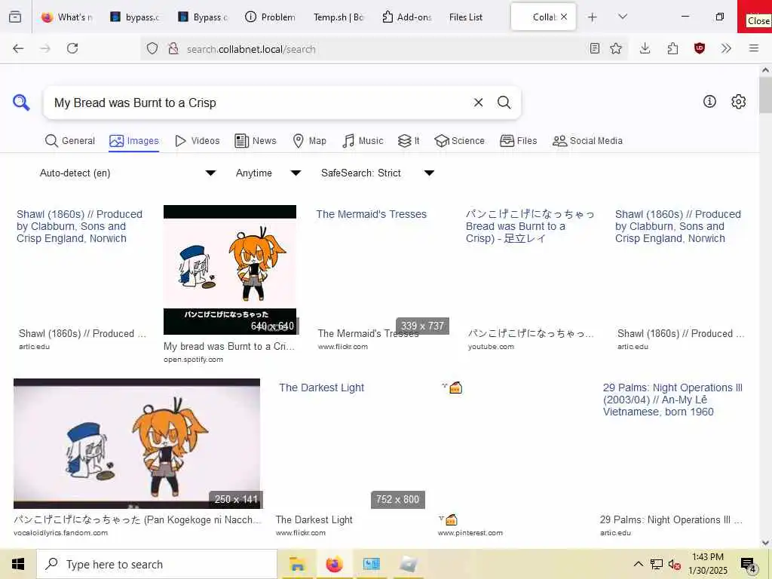Open tracking protection shield icon

tap(152, 49)
